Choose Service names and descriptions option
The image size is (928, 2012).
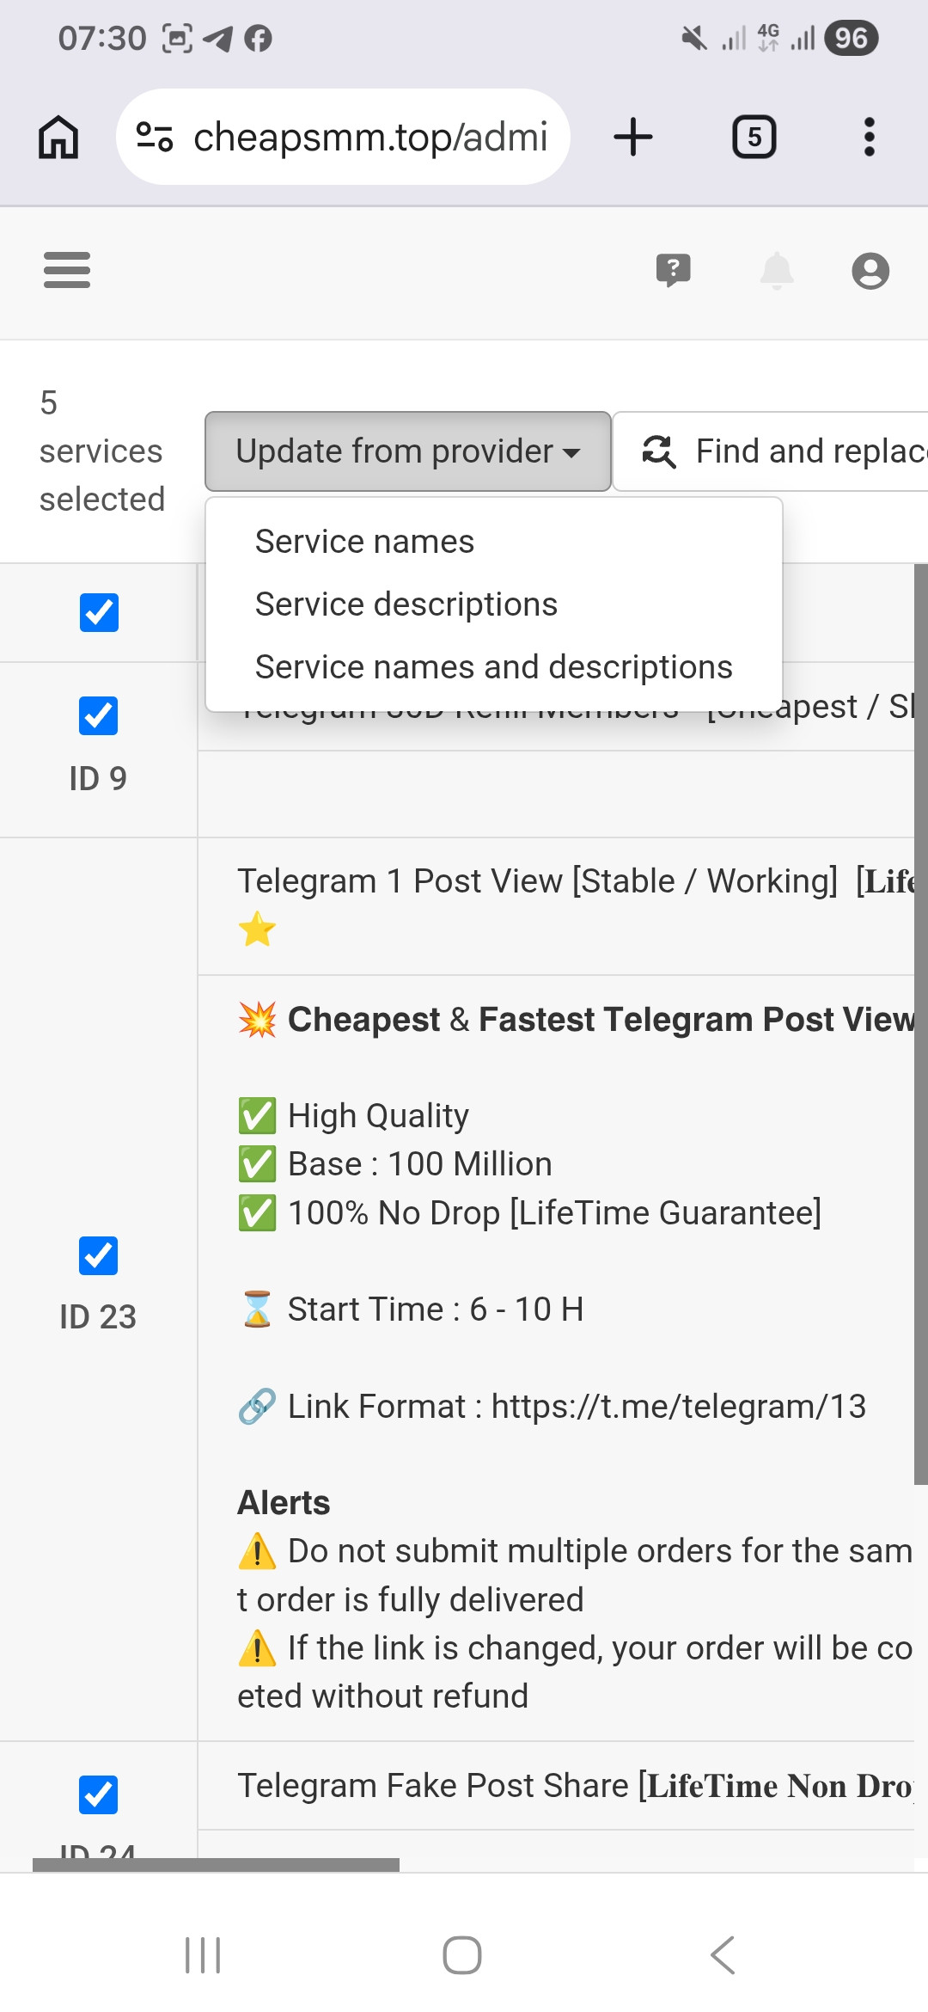pyautogui.click(x=494, y=667)
